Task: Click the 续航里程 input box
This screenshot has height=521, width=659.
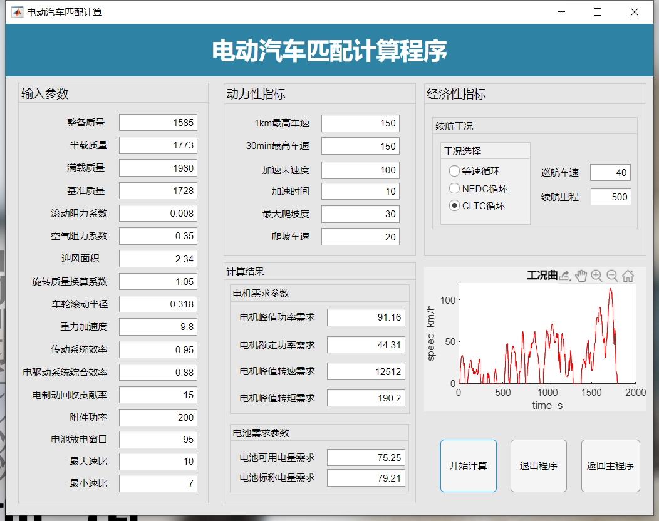Action: point(611,197)
